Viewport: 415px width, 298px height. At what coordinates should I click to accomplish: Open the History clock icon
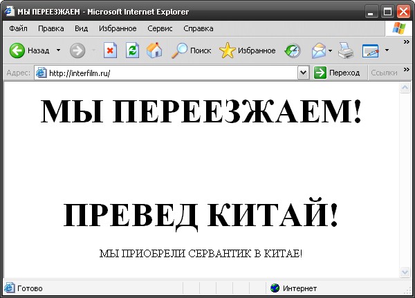click(293, 50)
